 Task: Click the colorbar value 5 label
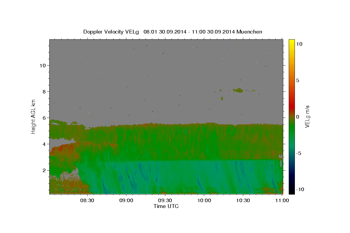(297, 80)
